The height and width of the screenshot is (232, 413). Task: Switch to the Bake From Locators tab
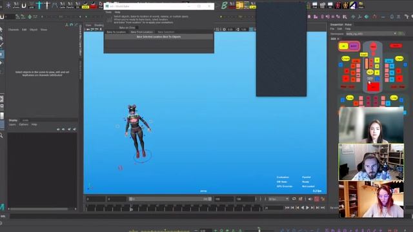tap(142, 32)
